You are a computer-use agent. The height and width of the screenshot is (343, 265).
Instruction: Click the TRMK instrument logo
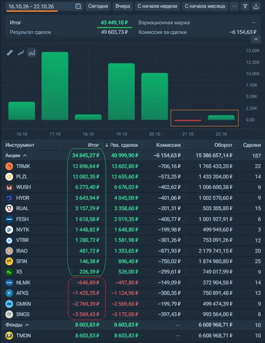click(9, 166)
